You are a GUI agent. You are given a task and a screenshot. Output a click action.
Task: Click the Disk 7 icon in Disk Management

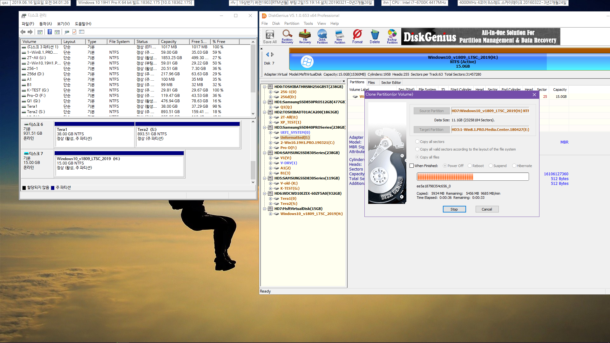coord(27,154)
